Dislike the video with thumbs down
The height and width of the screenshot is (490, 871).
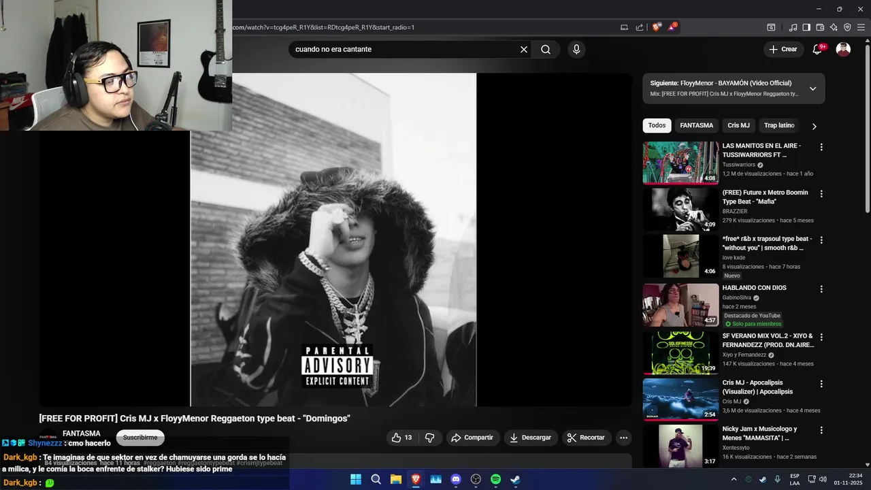coord(429,438)
